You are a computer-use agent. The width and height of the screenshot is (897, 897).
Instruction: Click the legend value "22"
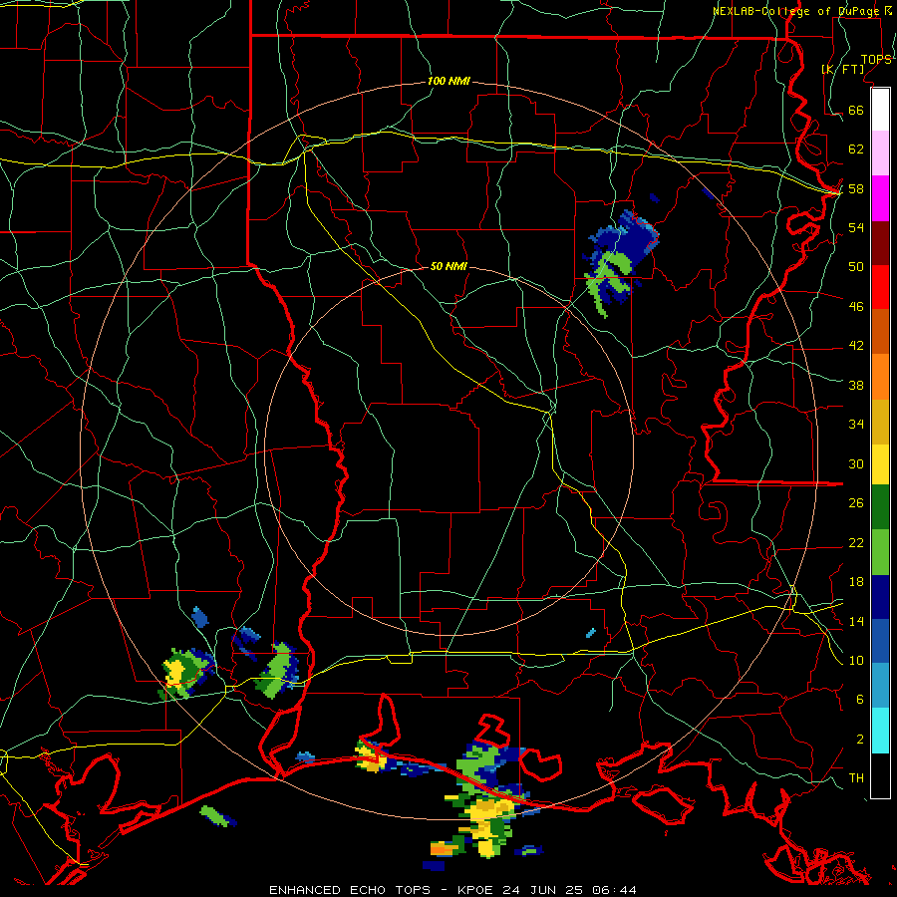(856, 542)
